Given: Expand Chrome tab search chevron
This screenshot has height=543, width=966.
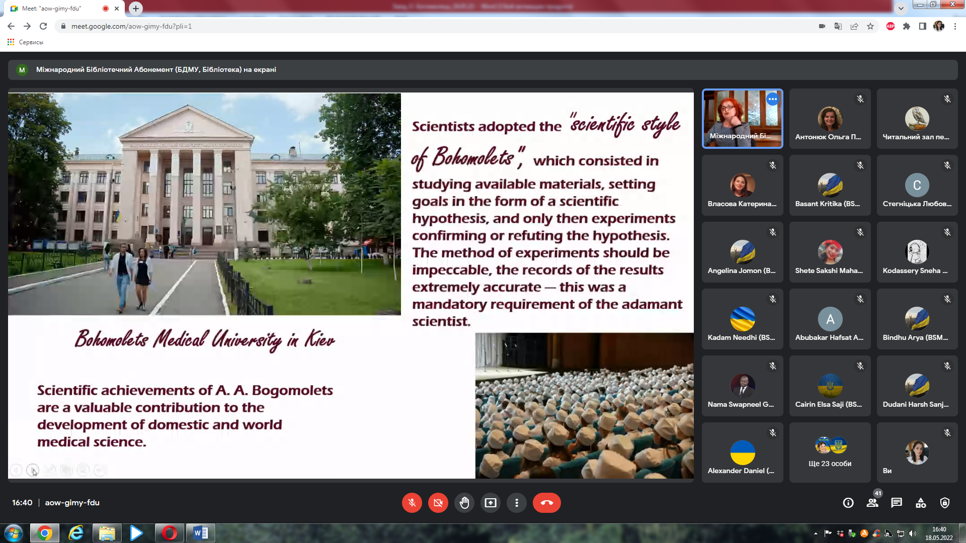Looking at the screenshot, I should point(901,8).
